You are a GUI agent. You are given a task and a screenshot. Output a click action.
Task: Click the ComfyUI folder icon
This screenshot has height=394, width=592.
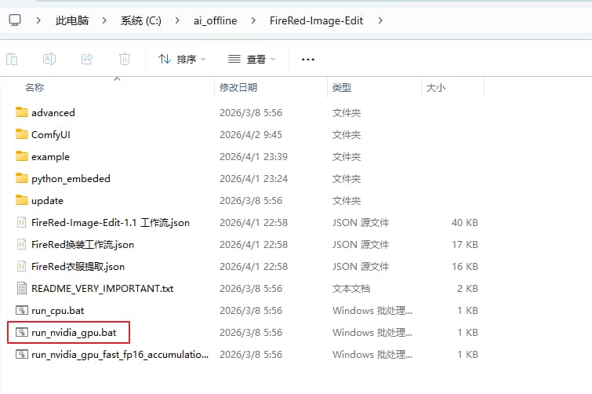[x=21, y=135]
